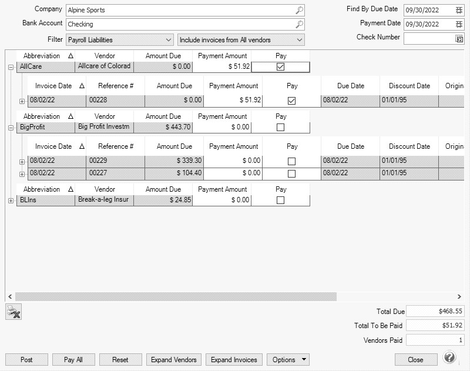Open Bank Account lookup magnifier icon

pyautogui.click(x=299, y=24)
